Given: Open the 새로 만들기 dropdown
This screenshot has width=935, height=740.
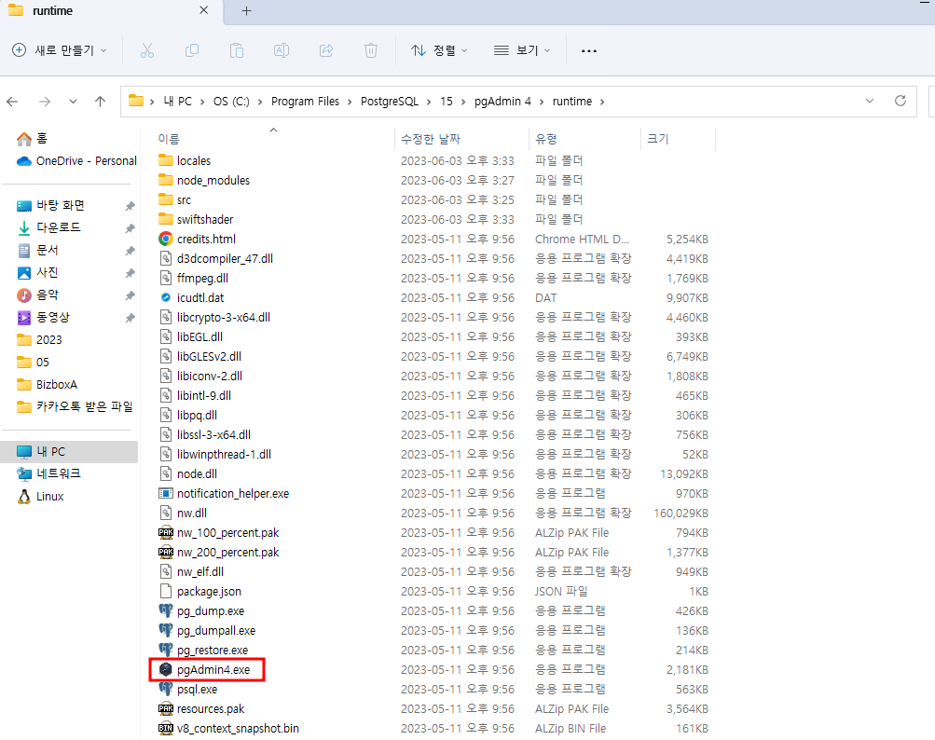Looking at the screenshot, I should (60, 50).
